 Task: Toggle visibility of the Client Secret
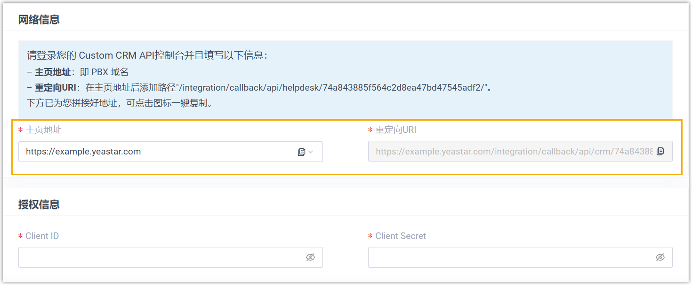click(x=660, y=257)
